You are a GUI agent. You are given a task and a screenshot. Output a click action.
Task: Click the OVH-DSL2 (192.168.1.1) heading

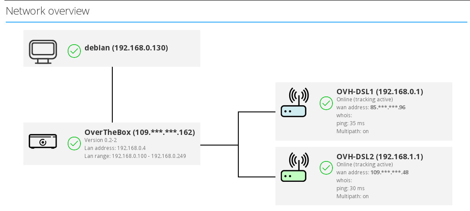379,157
